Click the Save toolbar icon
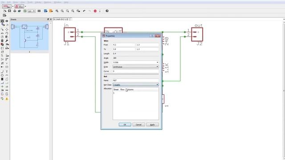The width and height of the screenshot is (285, 160). click(9, 11)
